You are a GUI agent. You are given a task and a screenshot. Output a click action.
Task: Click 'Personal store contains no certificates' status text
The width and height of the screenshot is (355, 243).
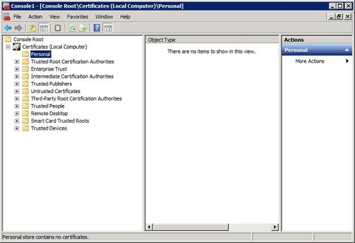(x=45, y=237)
